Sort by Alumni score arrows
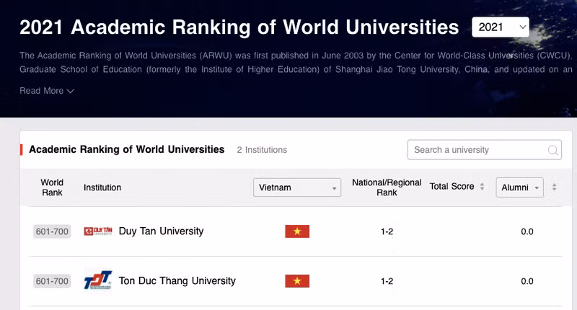 point(554,187)
